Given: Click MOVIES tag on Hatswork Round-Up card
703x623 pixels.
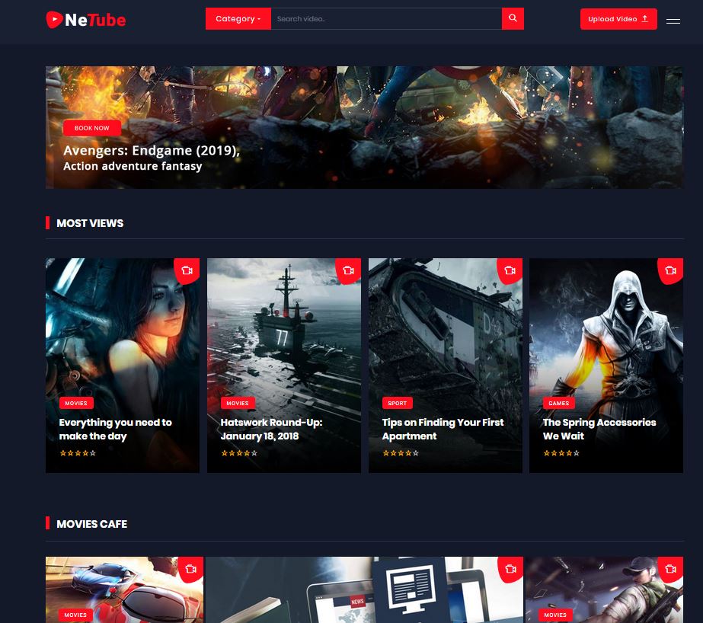Looking at the screenshot, I should pyautogui.click(x=238, y=404).
